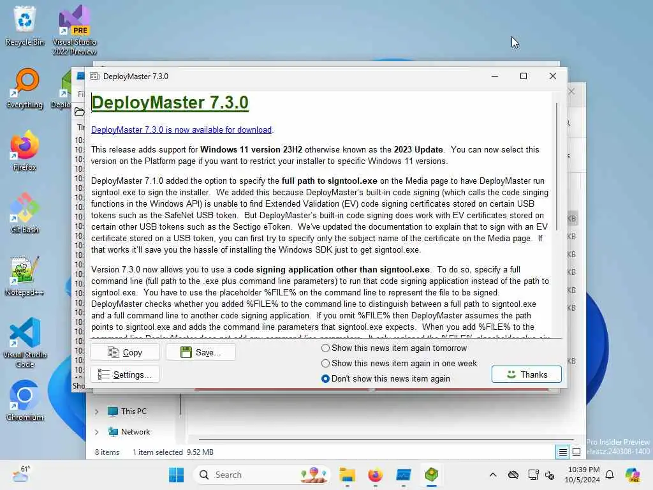Viewport: 653px width, 490px height.
Task: Select Network in navigation pane
Action: click(x=135, y=432)
